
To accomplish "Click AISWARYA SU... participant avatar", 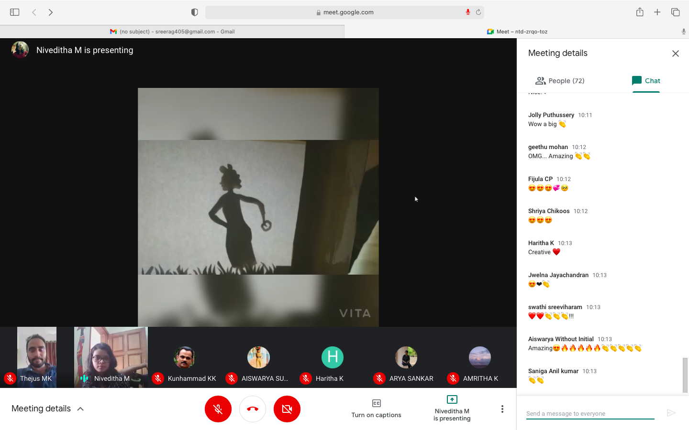I will tap(258, 357).
